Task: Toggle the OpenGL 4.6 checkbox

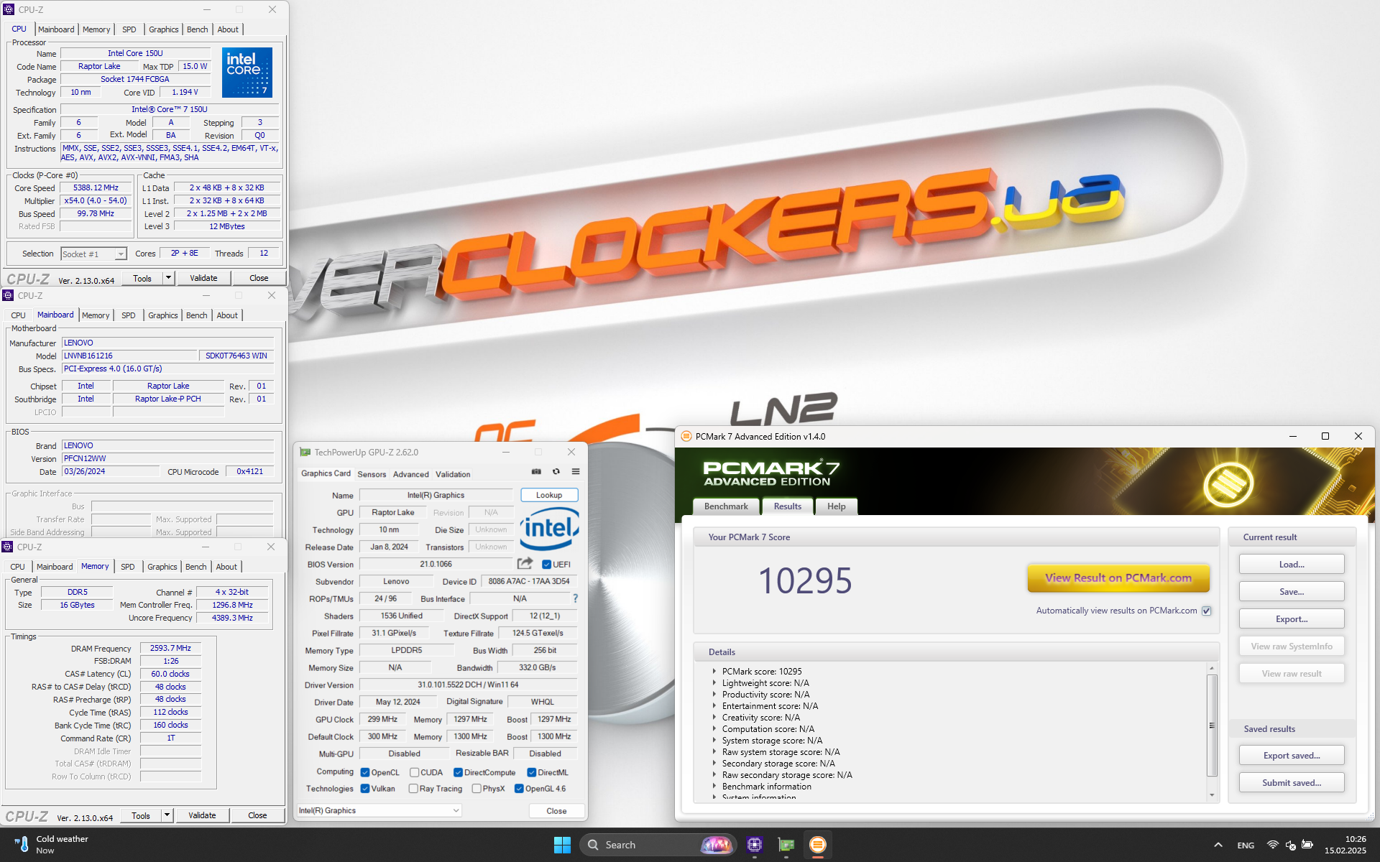Action: pos(519,788)
